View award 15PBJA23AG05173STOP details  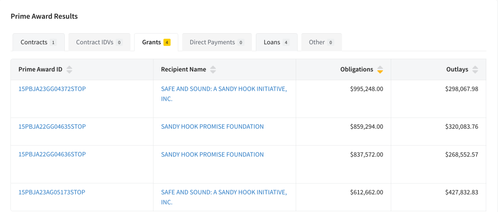pyautogui.click(x=52, y=193)
